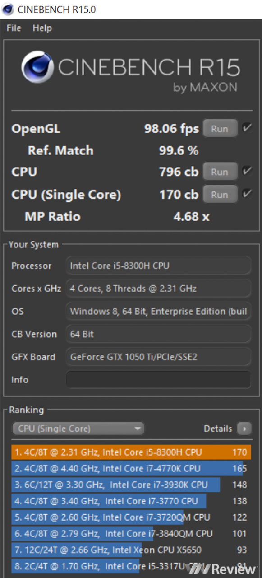This screenshot has height=578, width=262.
Task: Run the OpenGL benchmark
Action: coord(220,128)
